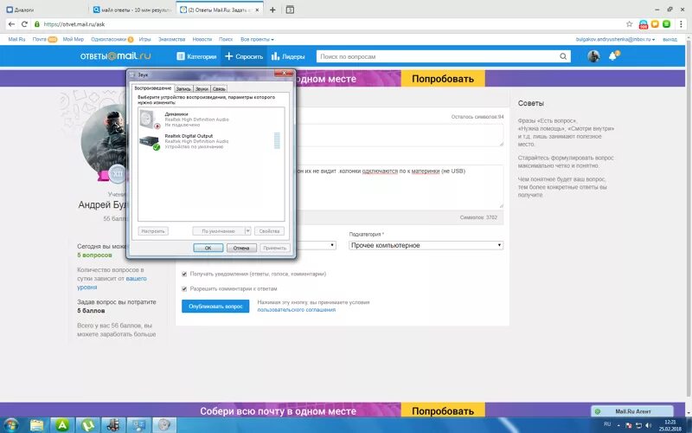Screen dimensions: 692x433
Task: Click Спросить in site header
Action: tap(244, 56)
